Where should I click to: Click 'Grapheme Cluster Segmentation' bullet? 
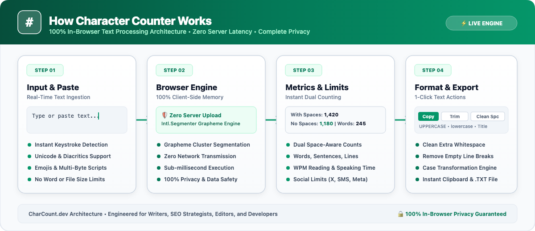pos(207,145)
